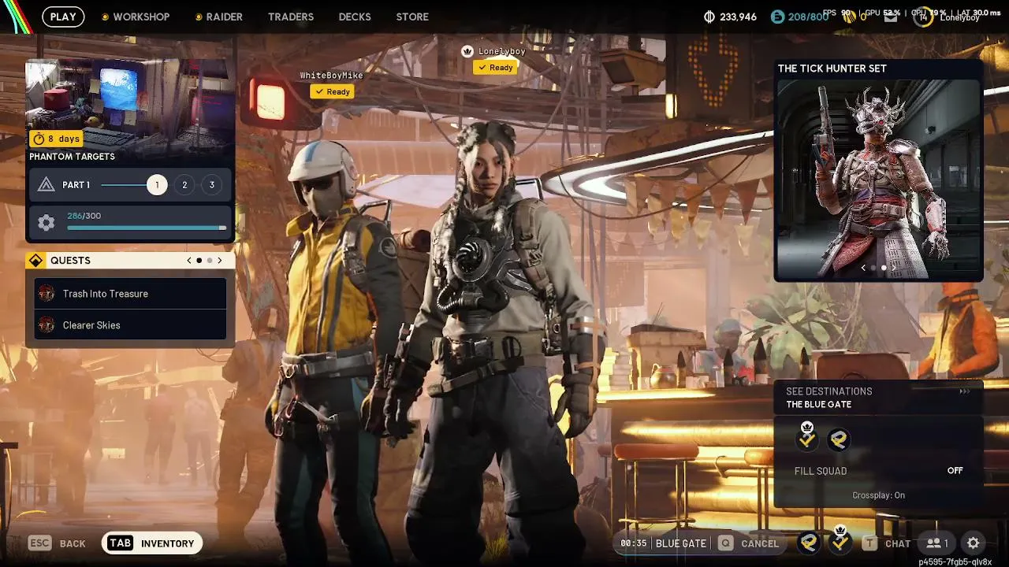Screen dimensions: 1009x567
Task: Click the 233,946 coin balance
Action: pos(739,17)
